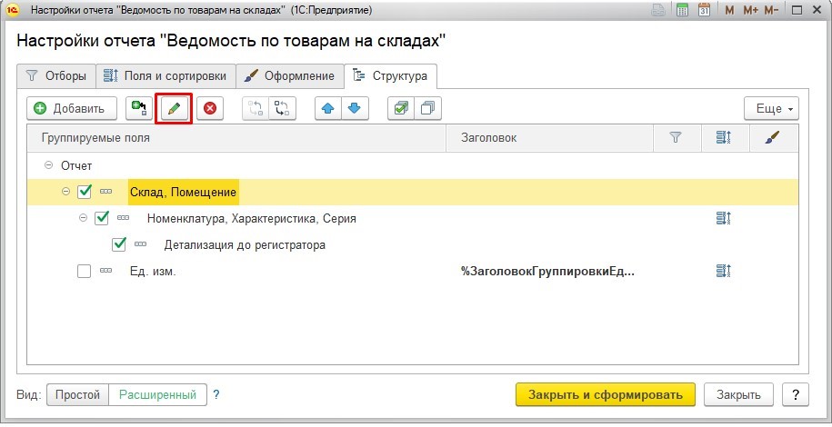Uncheck Детализация до регистратора checkbox
The width and height of the screenshot is (832, 427).
click(118, 244)
